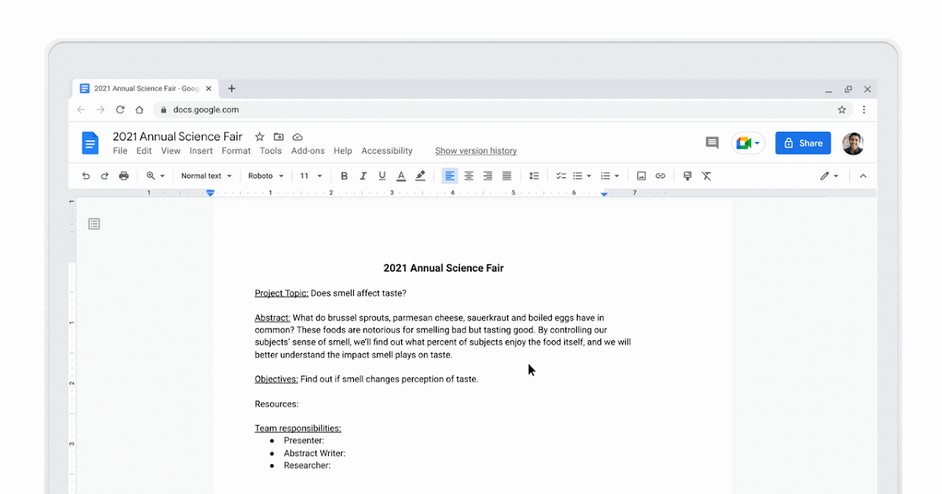Open the text highlight color tool
The height and width of the screenshot is (494, 942).
(420, 176)
